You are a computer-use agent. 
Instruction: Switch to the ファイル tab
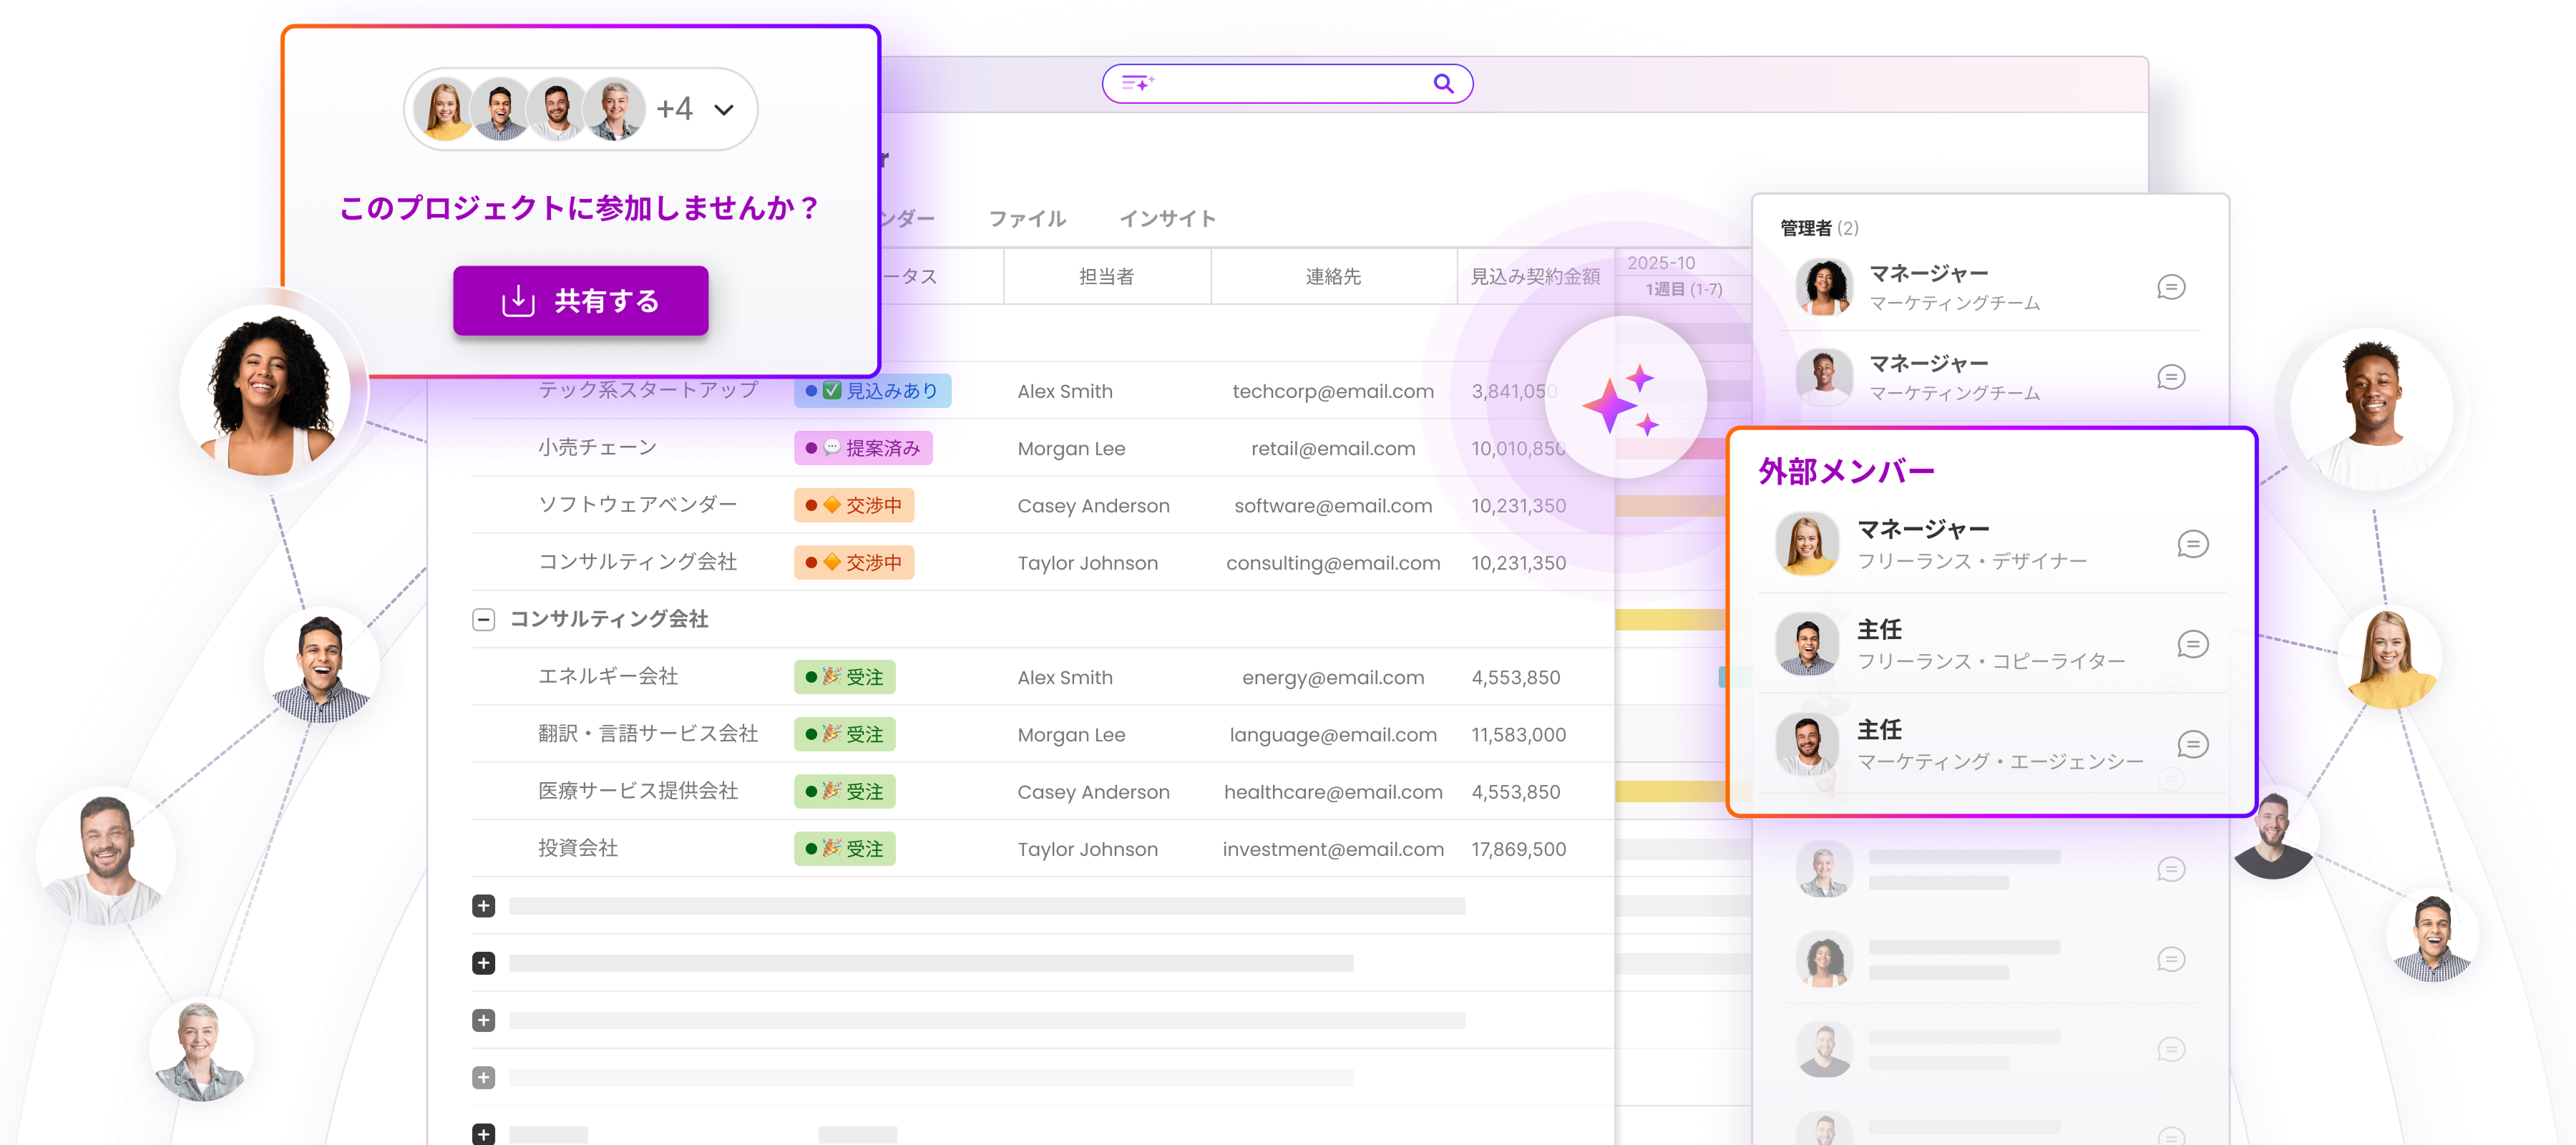click(1027, 219)
